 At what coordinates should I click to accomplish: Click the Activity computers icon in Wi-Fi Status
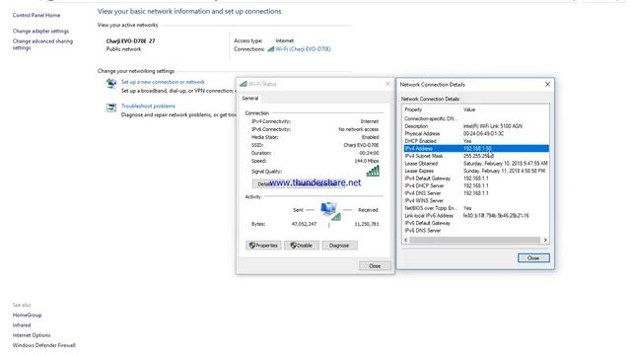coord(330,211)
